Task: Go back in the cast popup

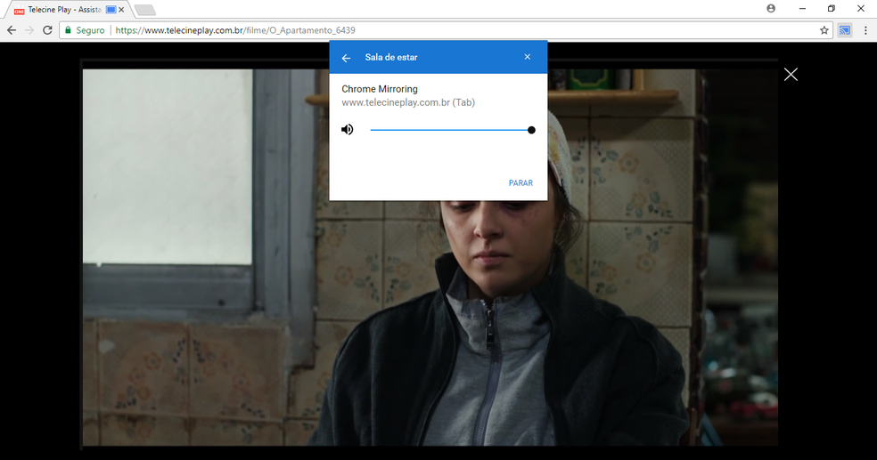Action: pos(346,58)
